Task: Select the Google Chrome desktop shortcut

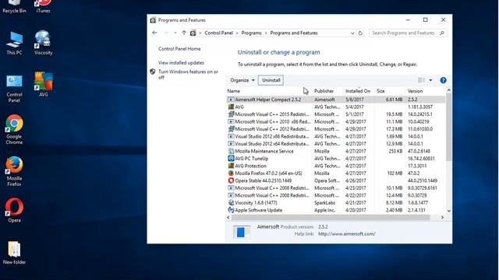Action: [x=14, y=130]
